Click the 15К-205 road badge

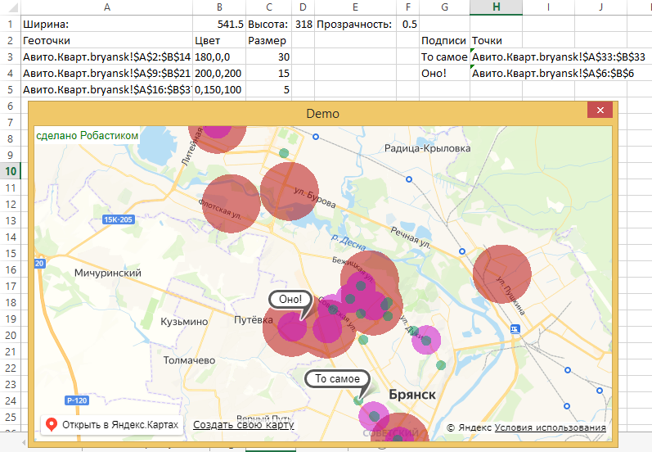pos(118,219)
